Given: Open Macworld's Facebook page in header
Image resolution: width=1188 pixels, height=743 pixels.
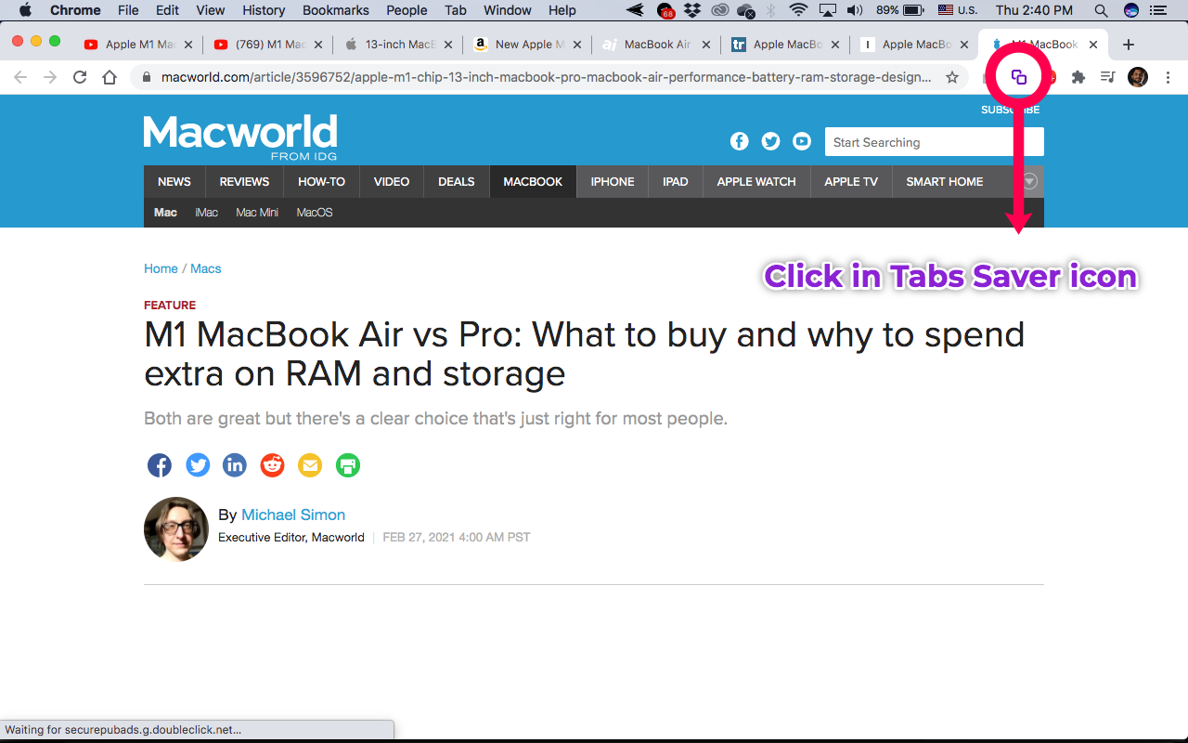Looking at the screenshot, I should (740, 141).
